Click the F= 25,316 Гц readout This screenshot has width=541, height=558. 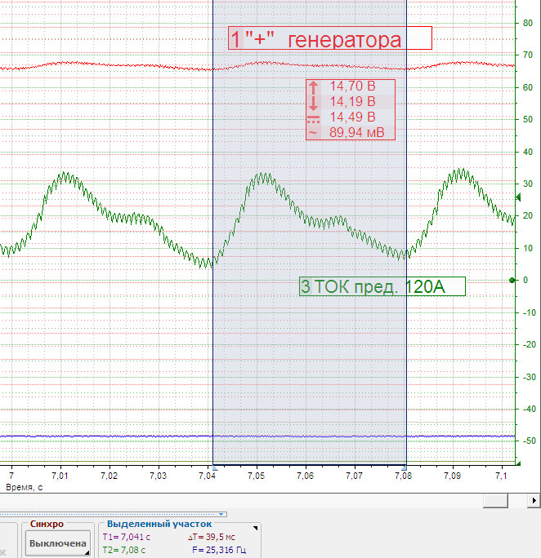click(x=219, y=550)
